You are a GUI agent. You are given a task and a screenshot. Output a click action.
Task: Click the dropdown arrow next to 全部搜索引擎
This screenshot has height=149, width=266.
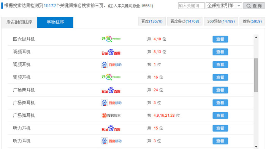[x=239, y=6]
